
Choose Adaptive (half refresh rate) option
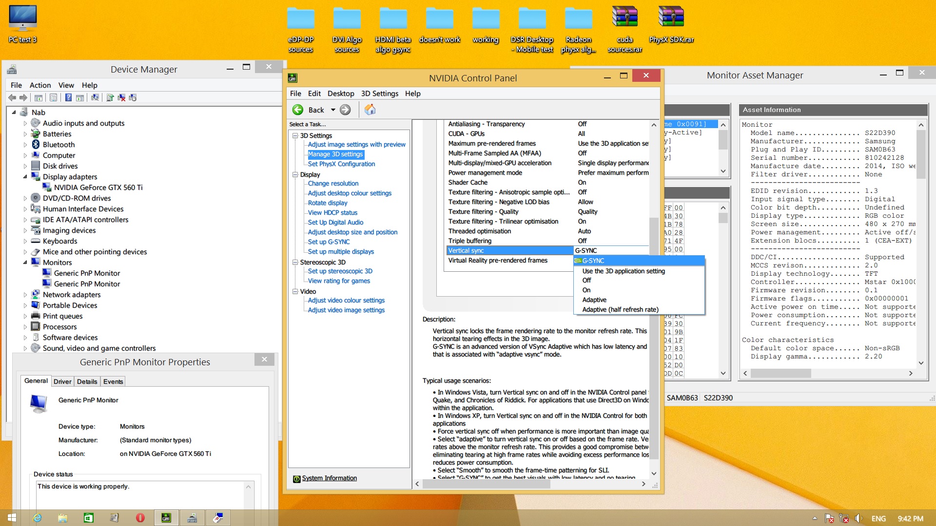(x=639, y=310)
